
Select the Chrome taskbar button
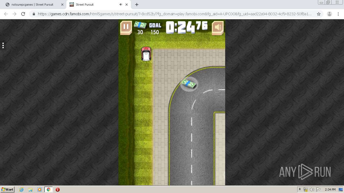[x=48, y=190]
